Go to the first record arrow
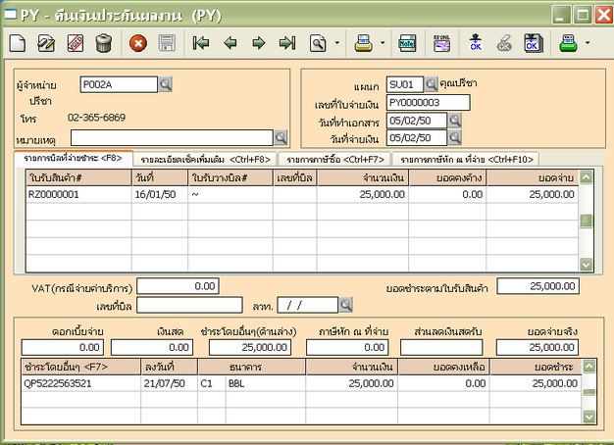Screen dimensions: 614x445 pyautogui.click(x=201, y=43)
